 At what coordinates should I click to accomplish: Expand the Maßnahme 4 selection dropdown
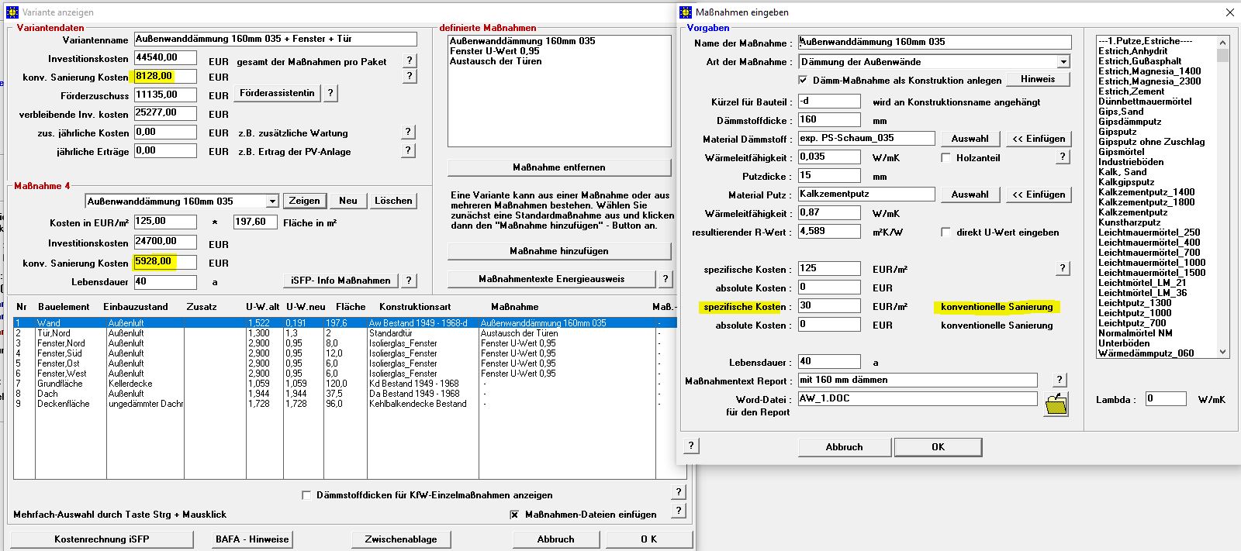pyautogui.click(x=272, y=201)
